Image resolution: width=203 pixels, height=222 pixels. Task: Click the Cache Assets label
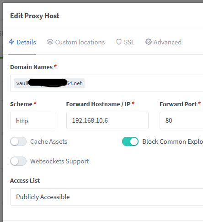[49, 141]
